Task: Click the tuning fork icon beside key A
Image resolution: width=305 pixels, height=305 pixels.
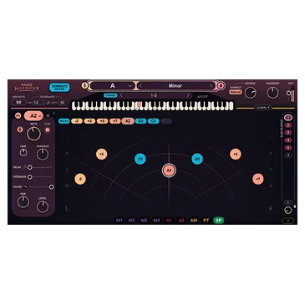Action: click(84, 85)
